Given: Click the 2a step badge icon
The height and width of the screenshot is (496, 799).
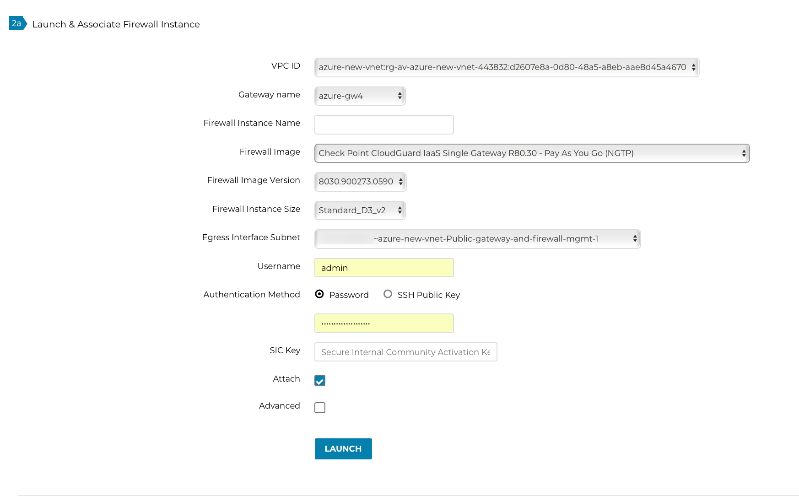Looking at the screenshot, I should [x=16, y=23].
